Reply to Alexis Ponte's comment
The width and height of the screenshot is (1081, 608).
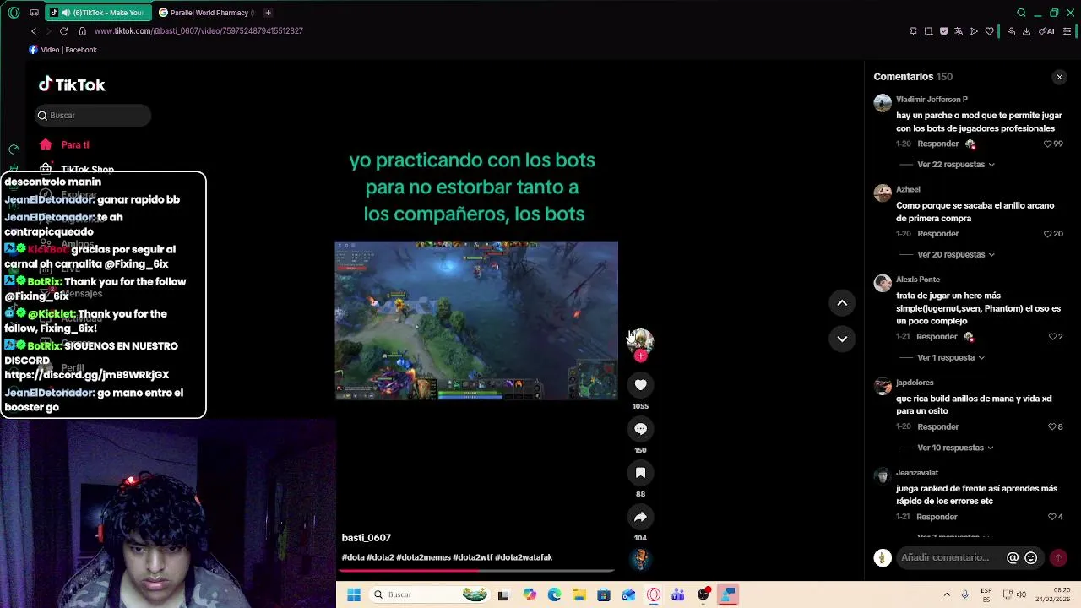pos(937,337)
